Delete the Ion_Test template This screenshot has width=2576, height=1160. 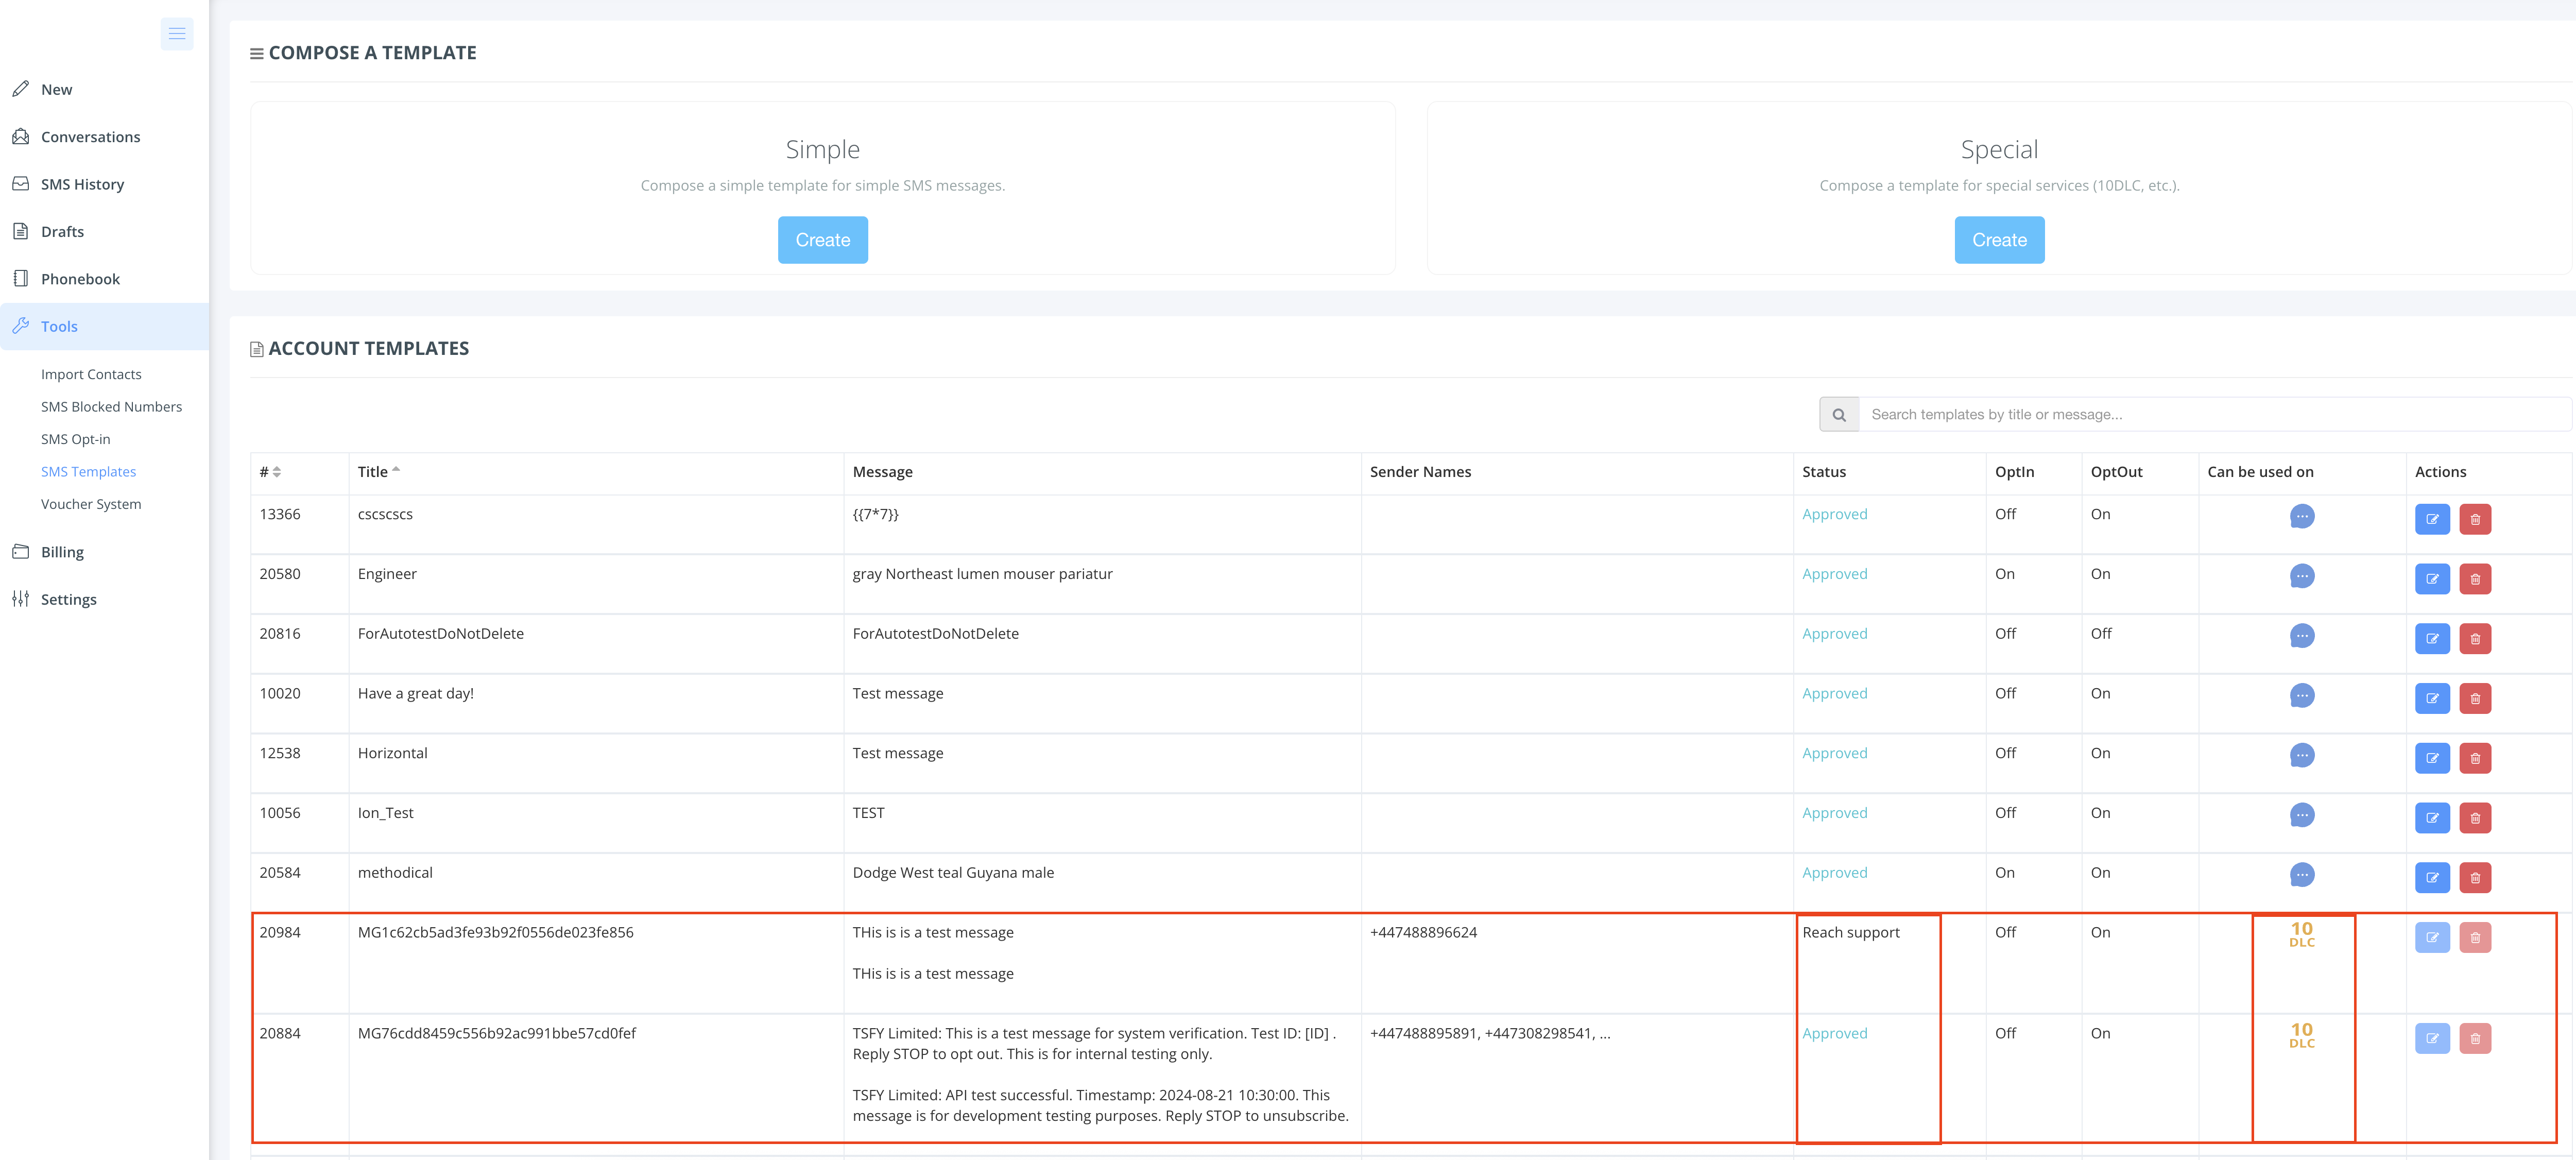[2475, 818]
